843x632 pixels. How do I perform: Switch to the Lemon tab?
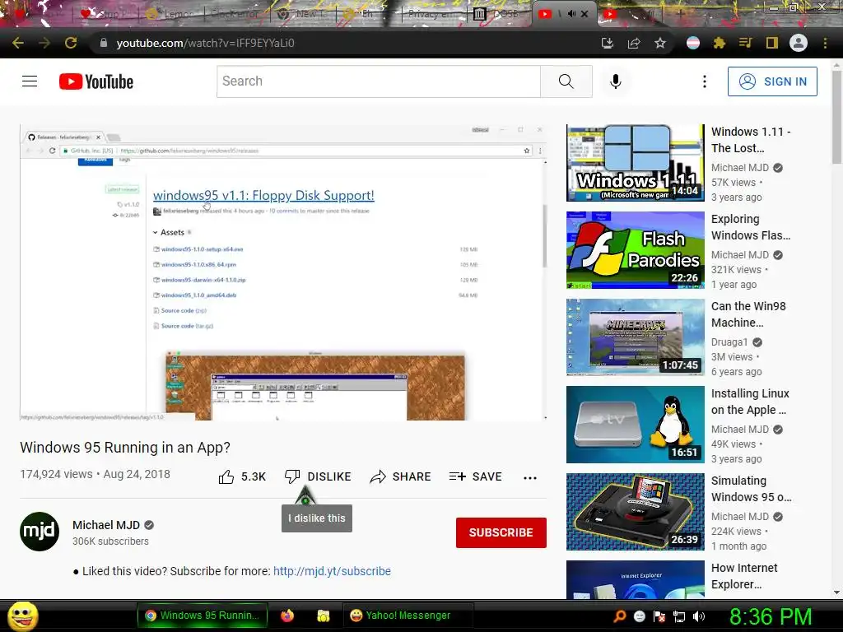click(173, 14)
